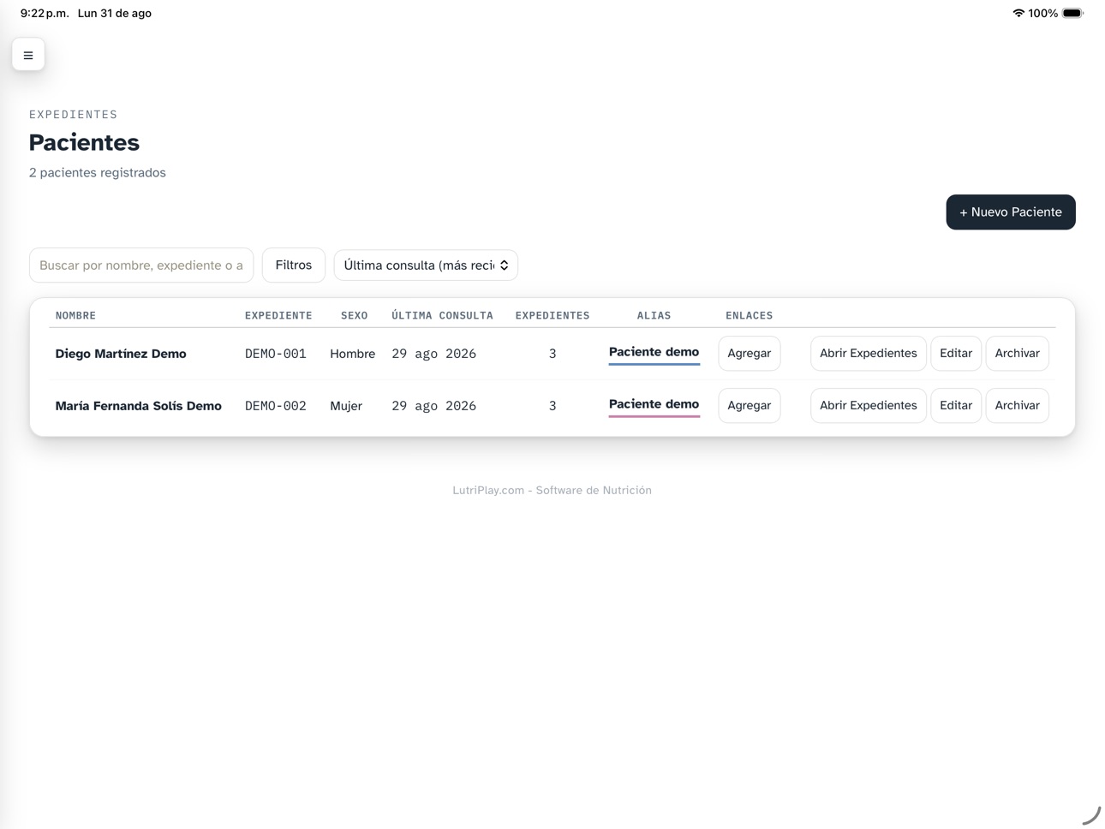Screen dimensions: 1105x829
Task: Click the ENLACES column header
Action: [x=750, y=316]
